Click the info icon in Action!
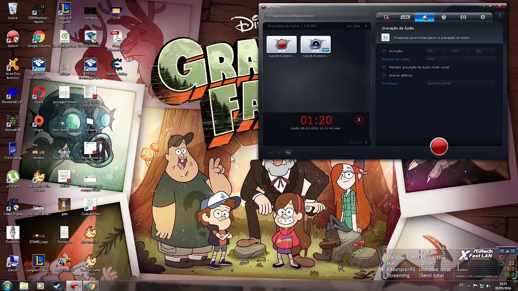The width and height of the screenshot is (518, 291). [500, 15]
